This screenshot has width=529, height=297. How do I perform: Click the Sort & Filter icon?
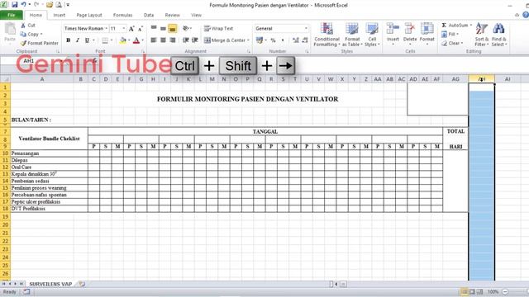(x=481, y=35)
